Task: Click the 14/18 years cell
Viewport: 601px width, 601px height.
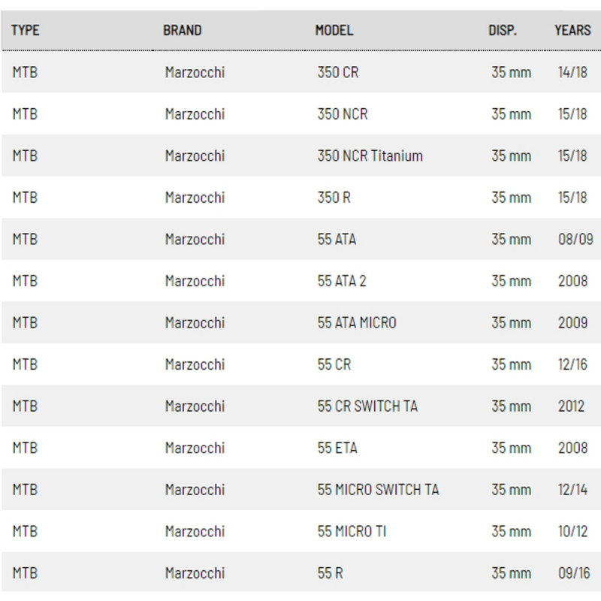Action: tap(574, 73)
